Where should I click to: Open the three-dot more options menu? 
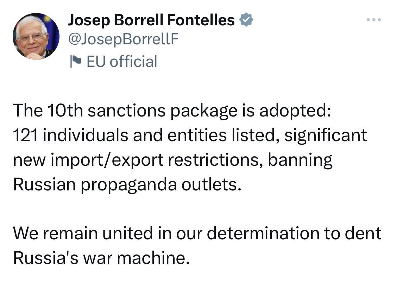(373, 20)
